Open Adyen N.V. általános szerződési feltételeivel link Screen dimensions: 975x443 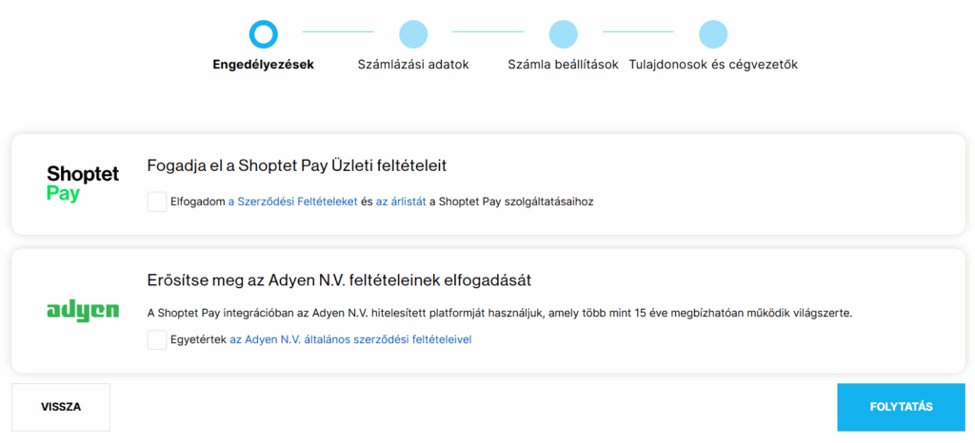pos(350,340)
